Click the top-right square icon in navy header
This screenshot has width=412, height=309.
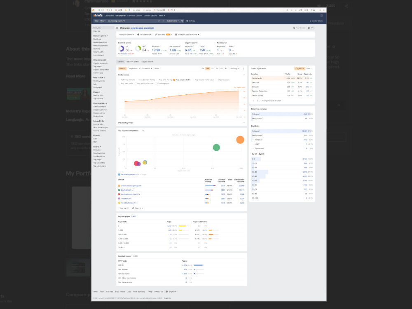click(x=321, y=16)
